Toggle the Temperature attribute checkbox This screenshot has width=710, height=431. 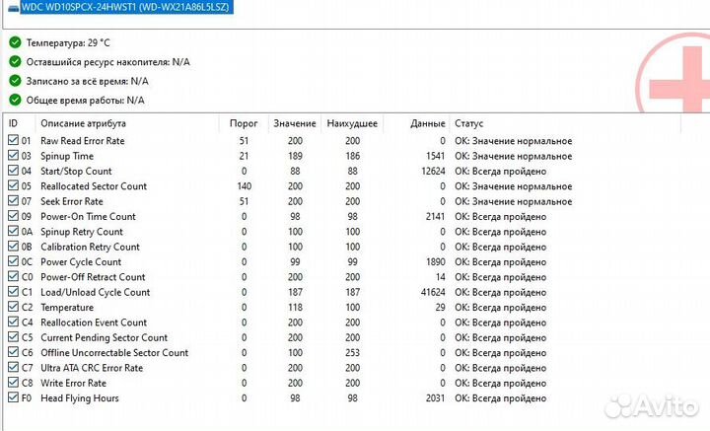(x=13, y=308)
